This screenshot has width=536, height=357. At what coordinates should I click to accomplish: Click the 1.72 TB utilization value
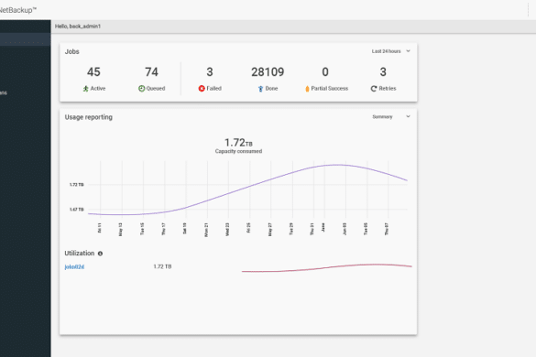click(x=162, y=266)
